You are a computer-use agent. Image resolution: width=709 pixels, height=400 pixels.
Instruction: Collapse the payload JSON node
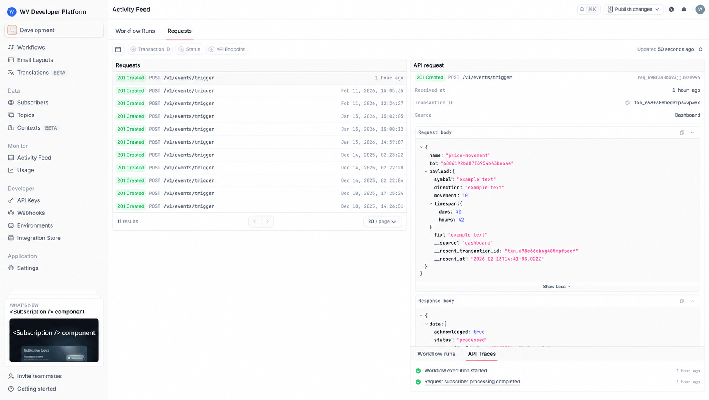pos(426,172)
